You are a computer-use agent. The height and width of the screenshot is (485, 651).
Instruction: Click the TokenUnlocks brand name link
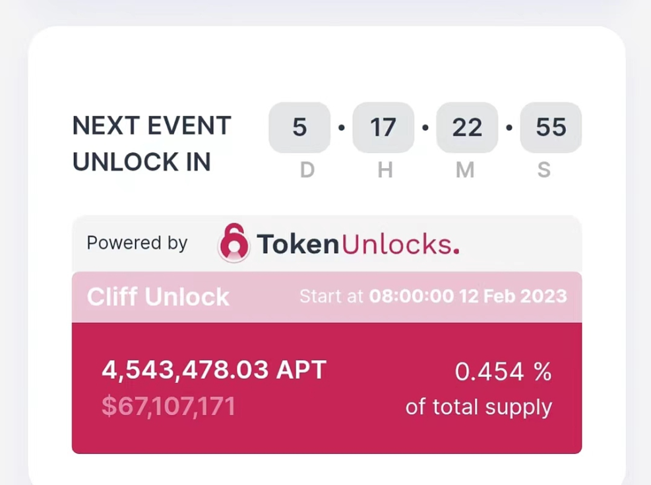click(357, 244)
